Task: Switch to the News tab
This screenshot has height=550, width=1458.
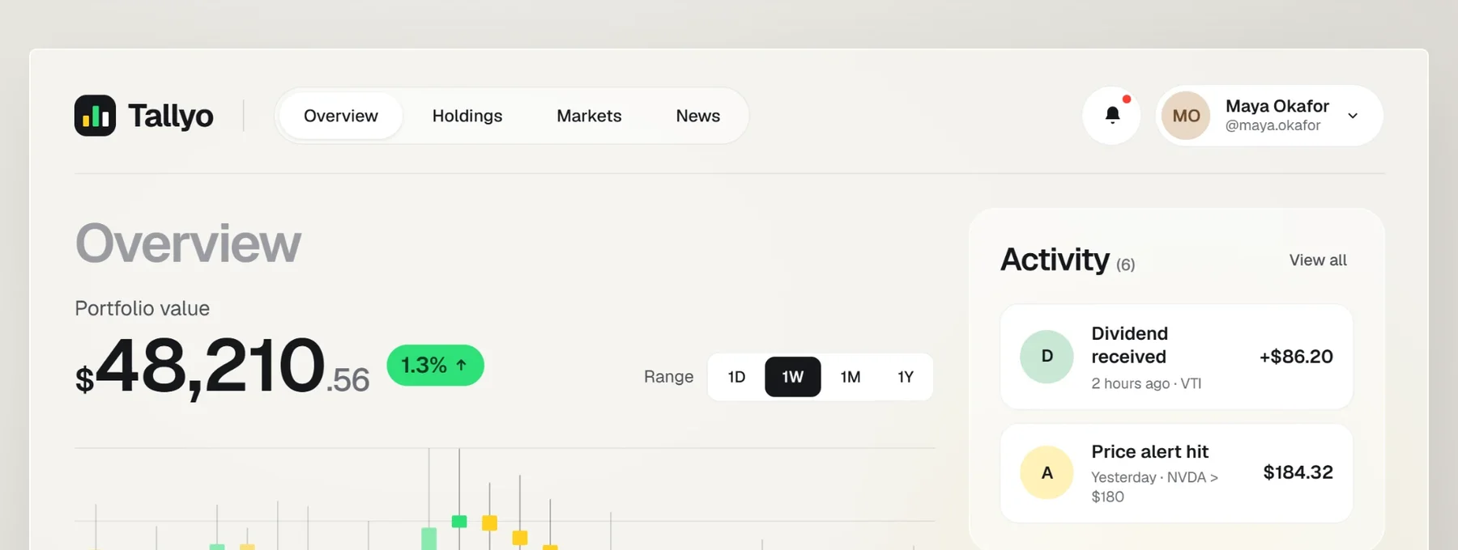Action: (697, 116)
